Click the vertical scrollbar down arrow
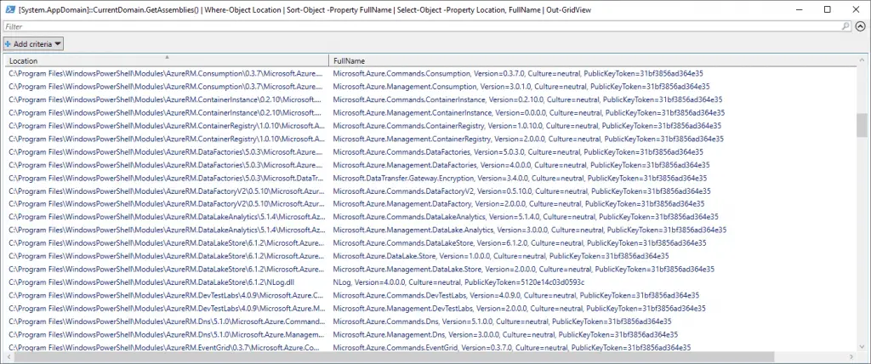This screenshot has width=871, height=364. (861, 345)
